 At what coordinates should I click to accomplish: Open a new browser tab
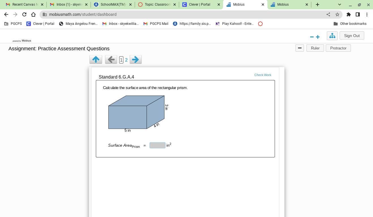tap(318, 5)
